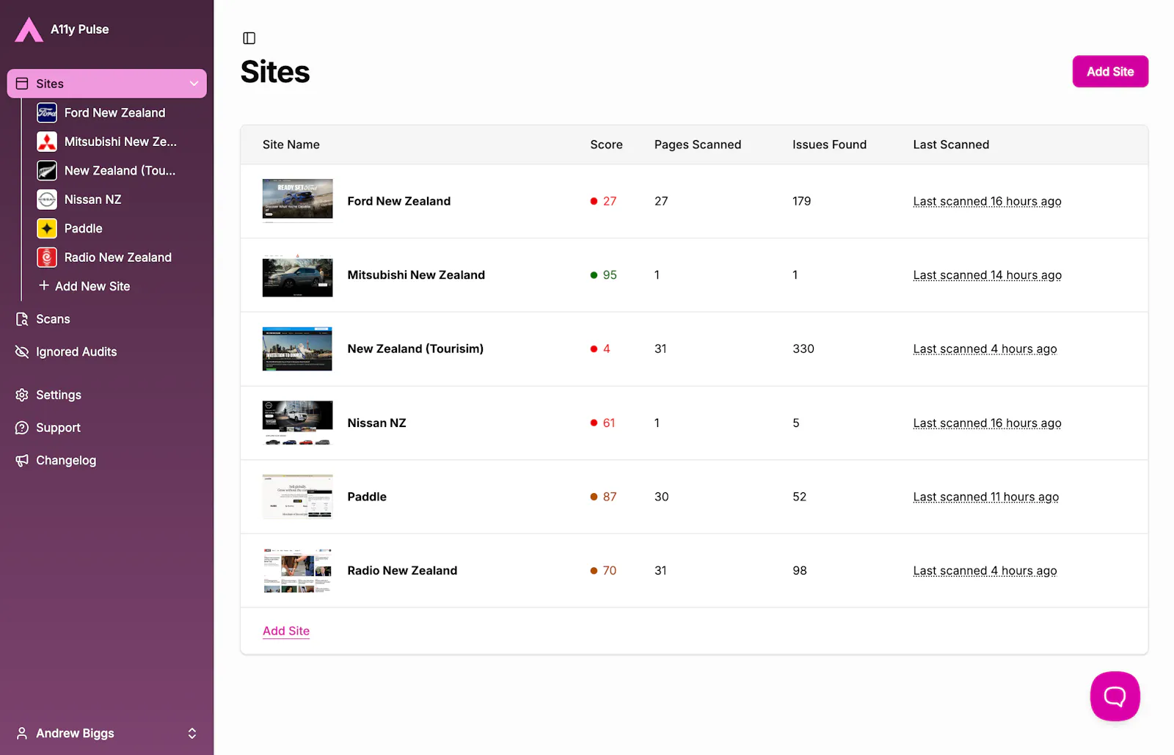The image size is (1174, 755).
Task: Click the Add Site link below table
Action: point(286,631)
